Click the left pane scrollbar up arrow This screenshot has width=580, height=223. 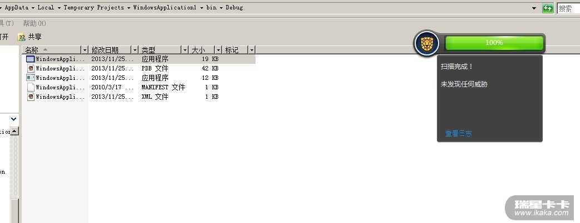[14, 131]
